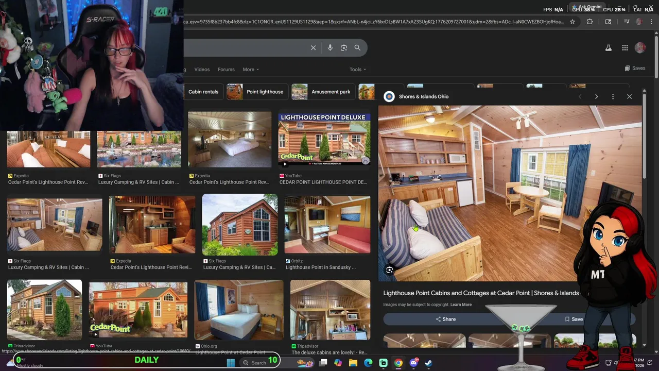The height and width of the screenshot is (371, 659).
Task: Open Chrome profile avatar in toolbar
Action: (639, 22)
